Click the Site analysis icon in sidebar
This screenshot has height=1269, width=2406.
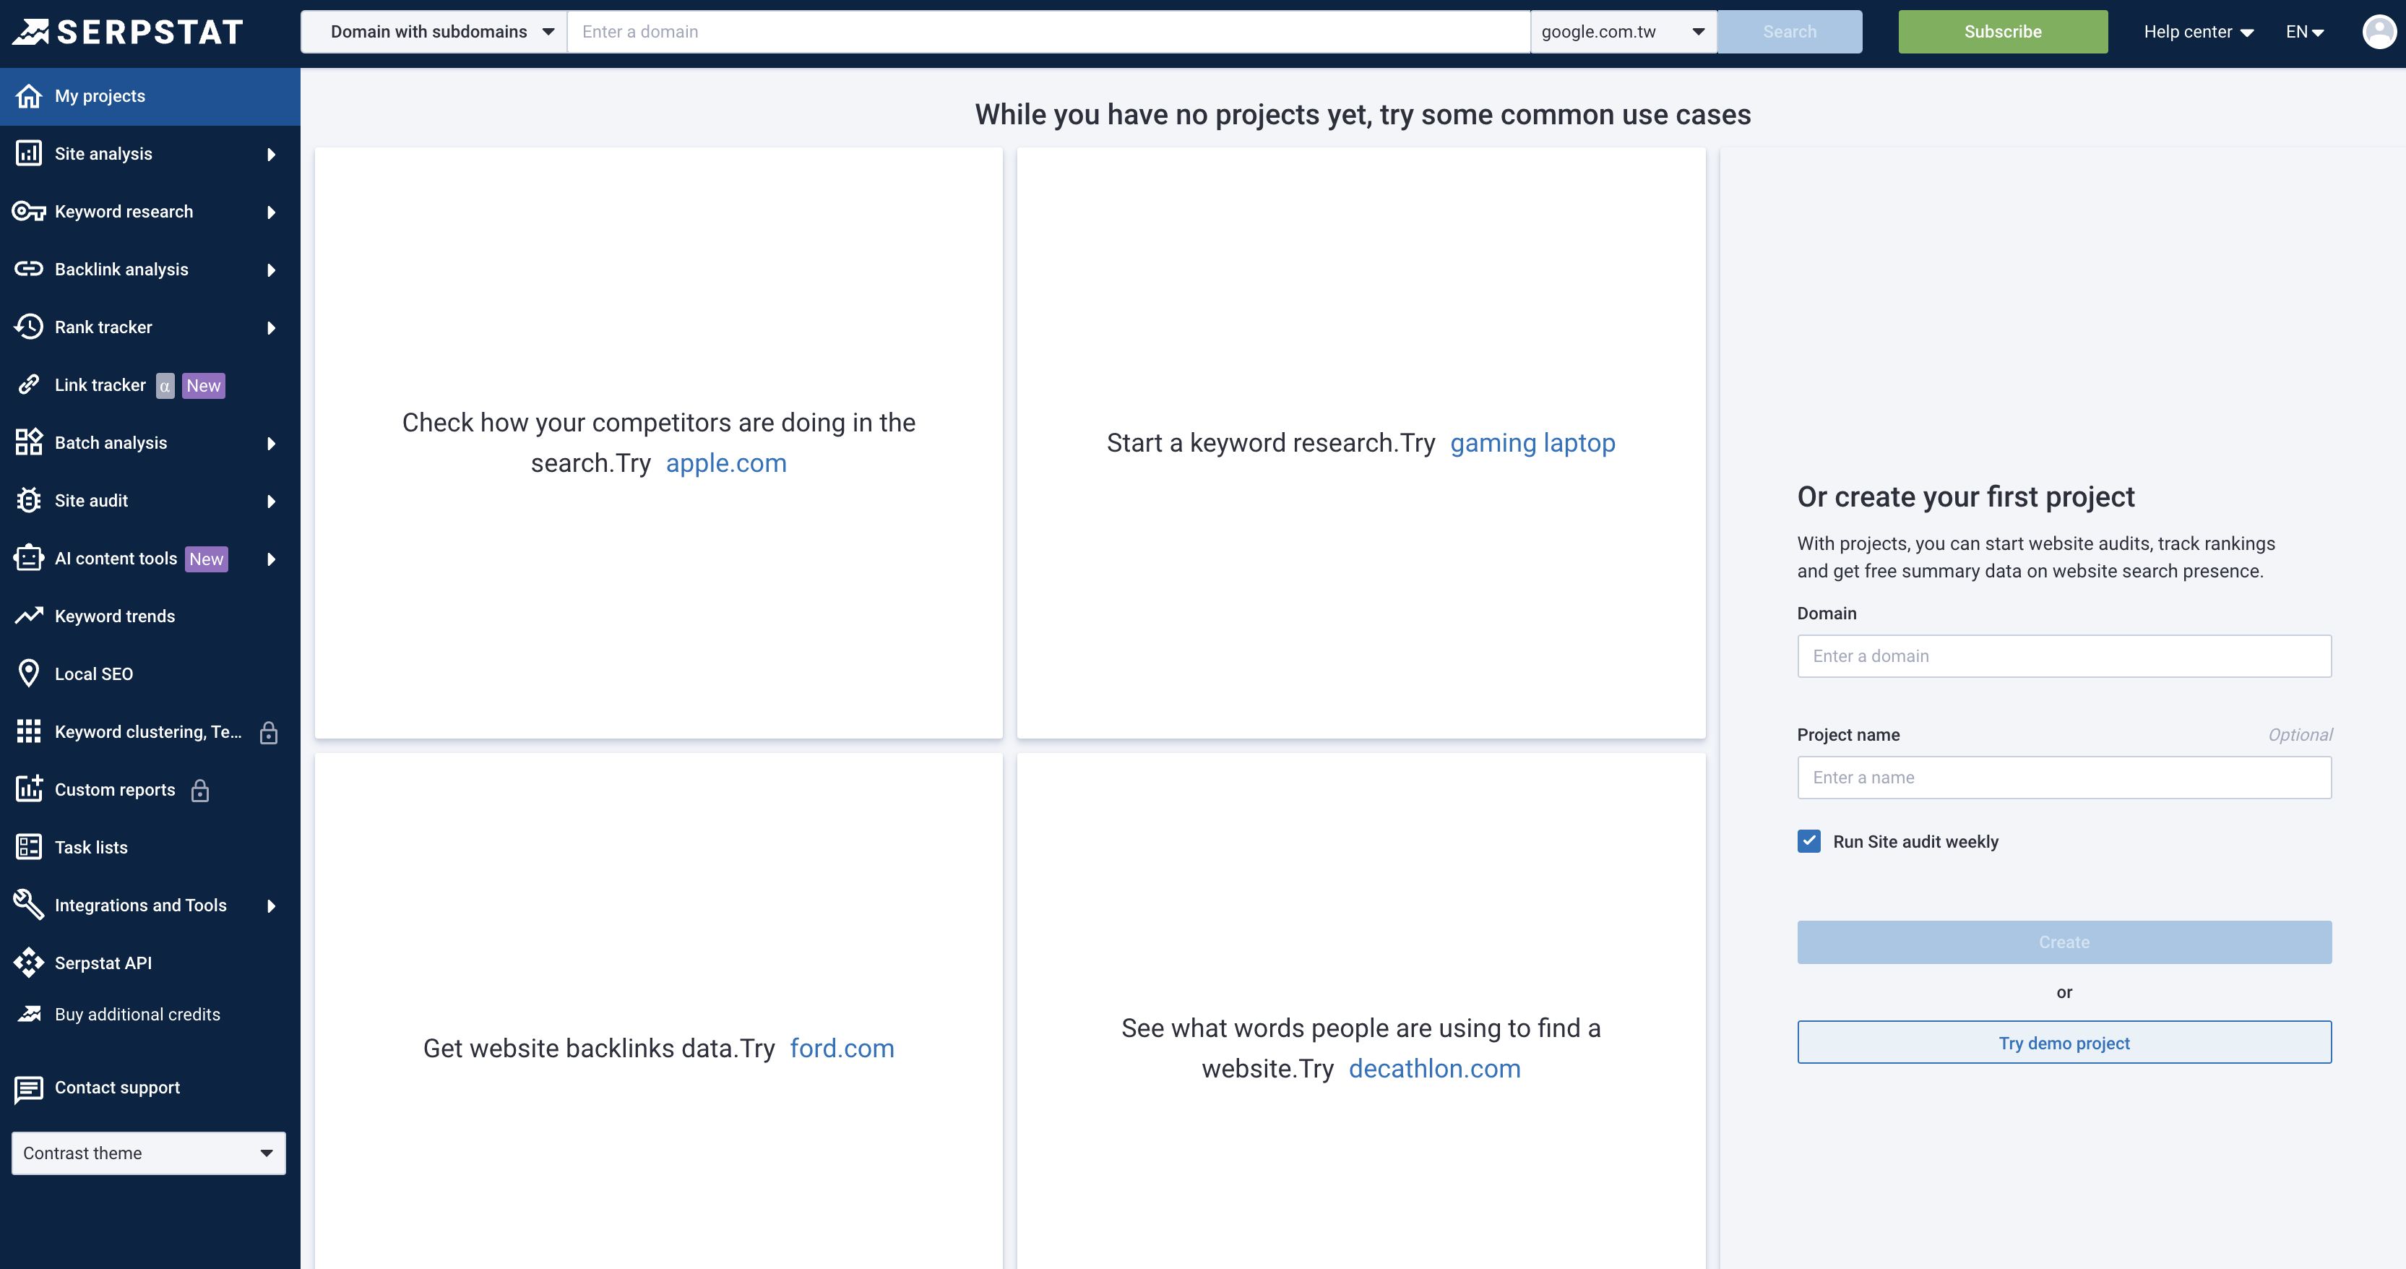[29, 153]
